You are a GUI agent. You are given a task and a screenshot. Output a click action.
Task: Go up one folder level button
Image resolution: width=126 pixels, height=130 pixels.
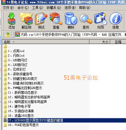click(7, 35)
